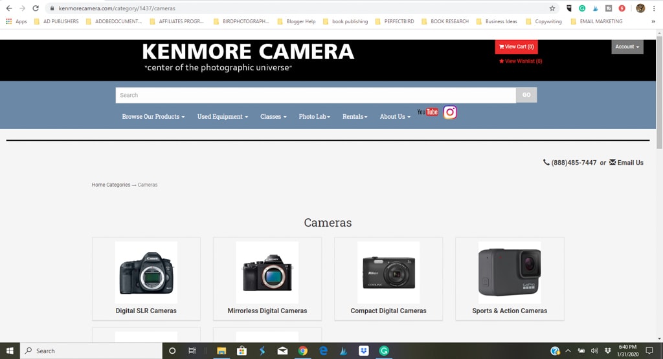
Task: Open PERFECTBIRD bookmark folder
Action: coord(394,21)
